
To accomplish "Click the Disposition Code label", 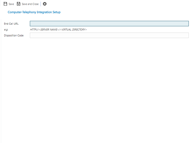I will point(14,35).
